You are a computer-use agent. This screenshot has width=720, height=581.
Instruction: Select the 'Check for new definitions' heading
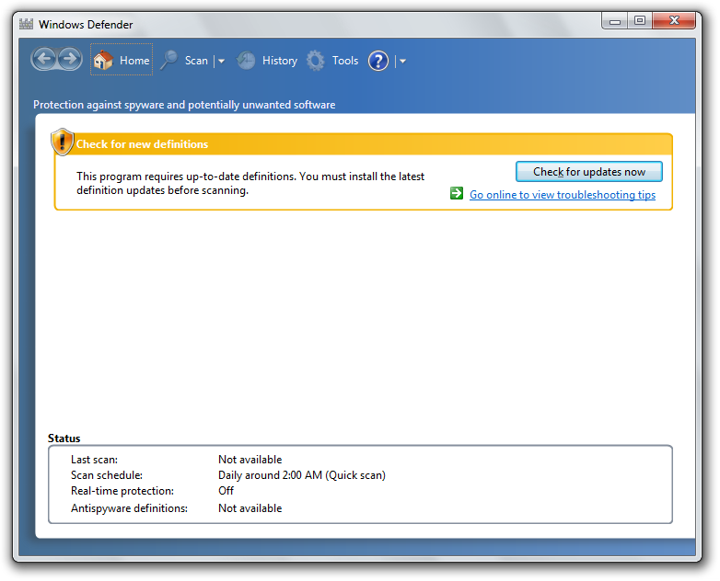[x=142, y=144]
